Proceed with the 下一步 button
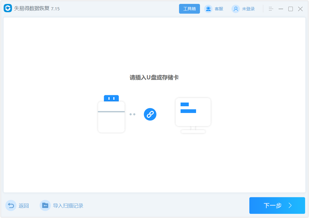 [277, 205]
